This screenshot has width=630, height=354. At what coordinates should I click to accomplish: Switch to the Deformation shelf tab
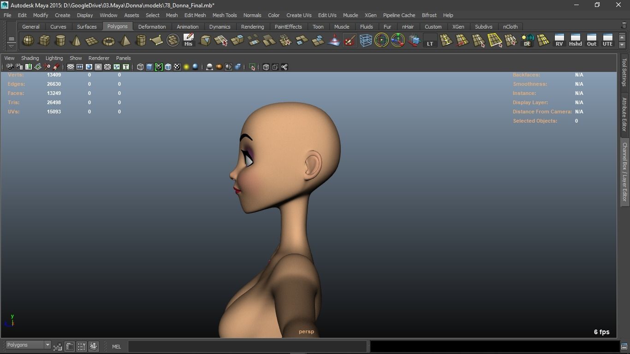point(152,27)
